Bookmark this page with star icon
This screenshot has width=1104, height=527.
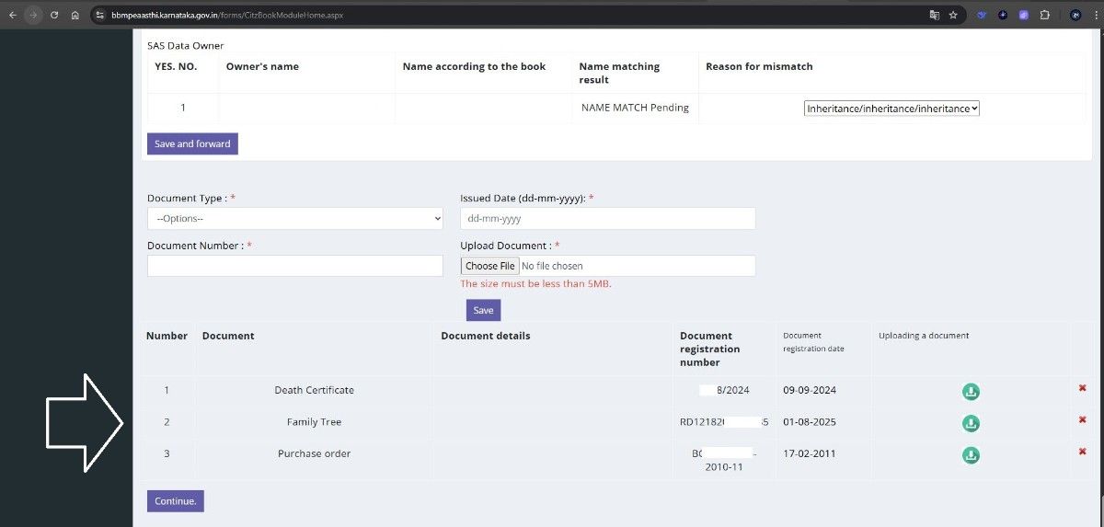click(x=953, y=16)
